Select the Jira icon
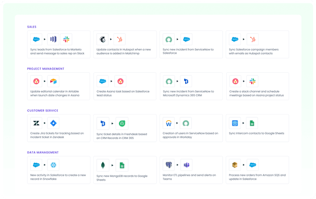The height and width of the screenshot is (199, 316). [x=53, y=123]
